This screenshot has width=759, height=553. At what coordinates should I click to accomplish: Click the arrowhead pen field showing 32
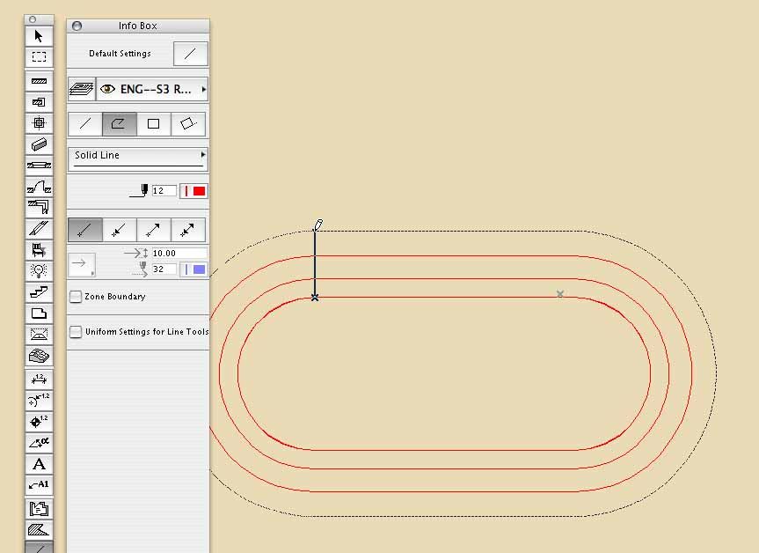[x=164, y=269]
